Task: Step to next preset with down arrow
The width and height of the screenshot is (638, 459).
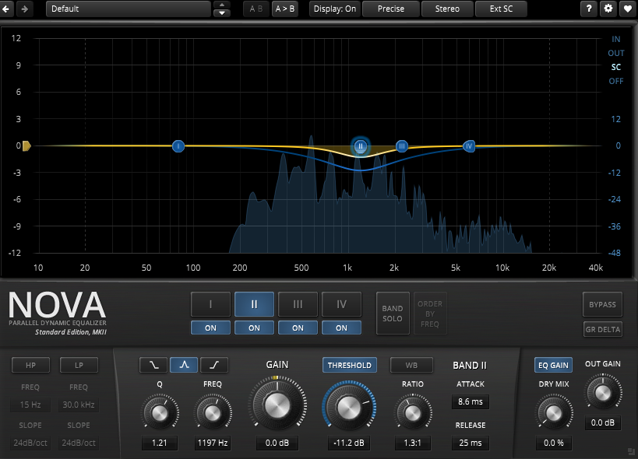Action: click(x=222, y=12)
